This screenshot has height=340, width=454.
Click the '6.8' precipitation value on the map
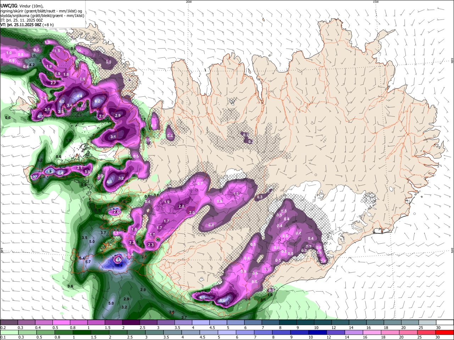pyautogui.click(x=118, y=260)
